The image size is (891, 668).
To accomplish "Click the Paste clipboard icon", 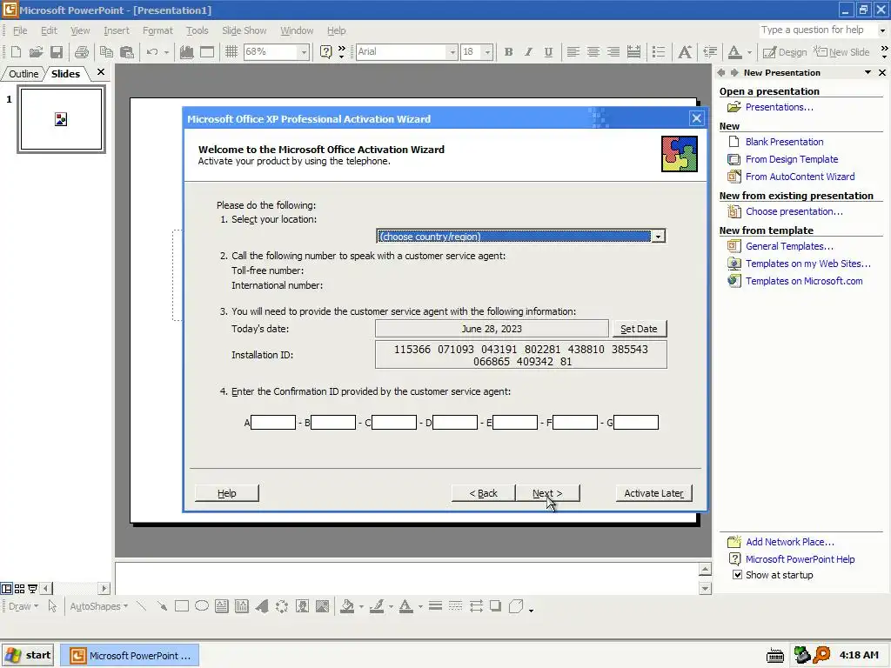I will (x=127, y=51).
